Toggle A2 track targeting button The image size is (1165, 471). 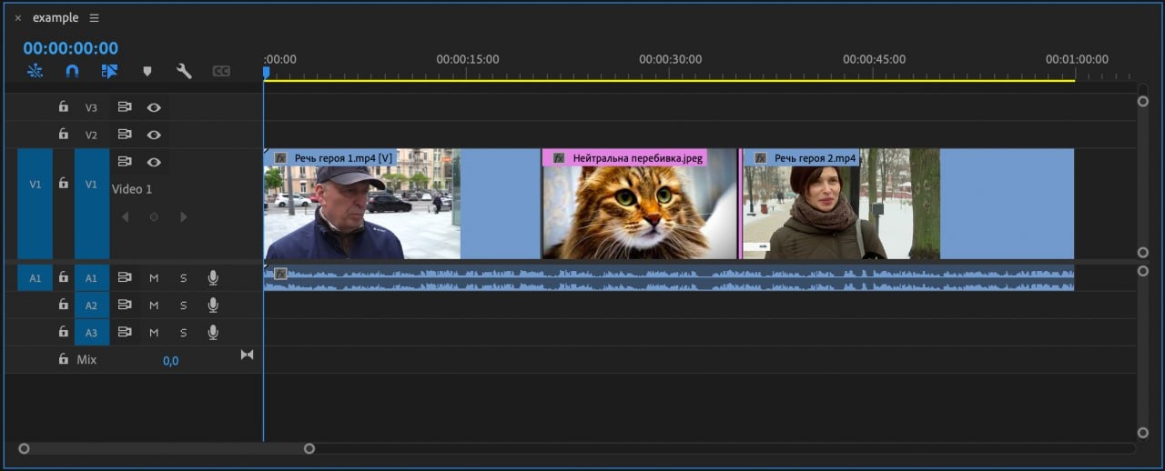tap(91, 306)
